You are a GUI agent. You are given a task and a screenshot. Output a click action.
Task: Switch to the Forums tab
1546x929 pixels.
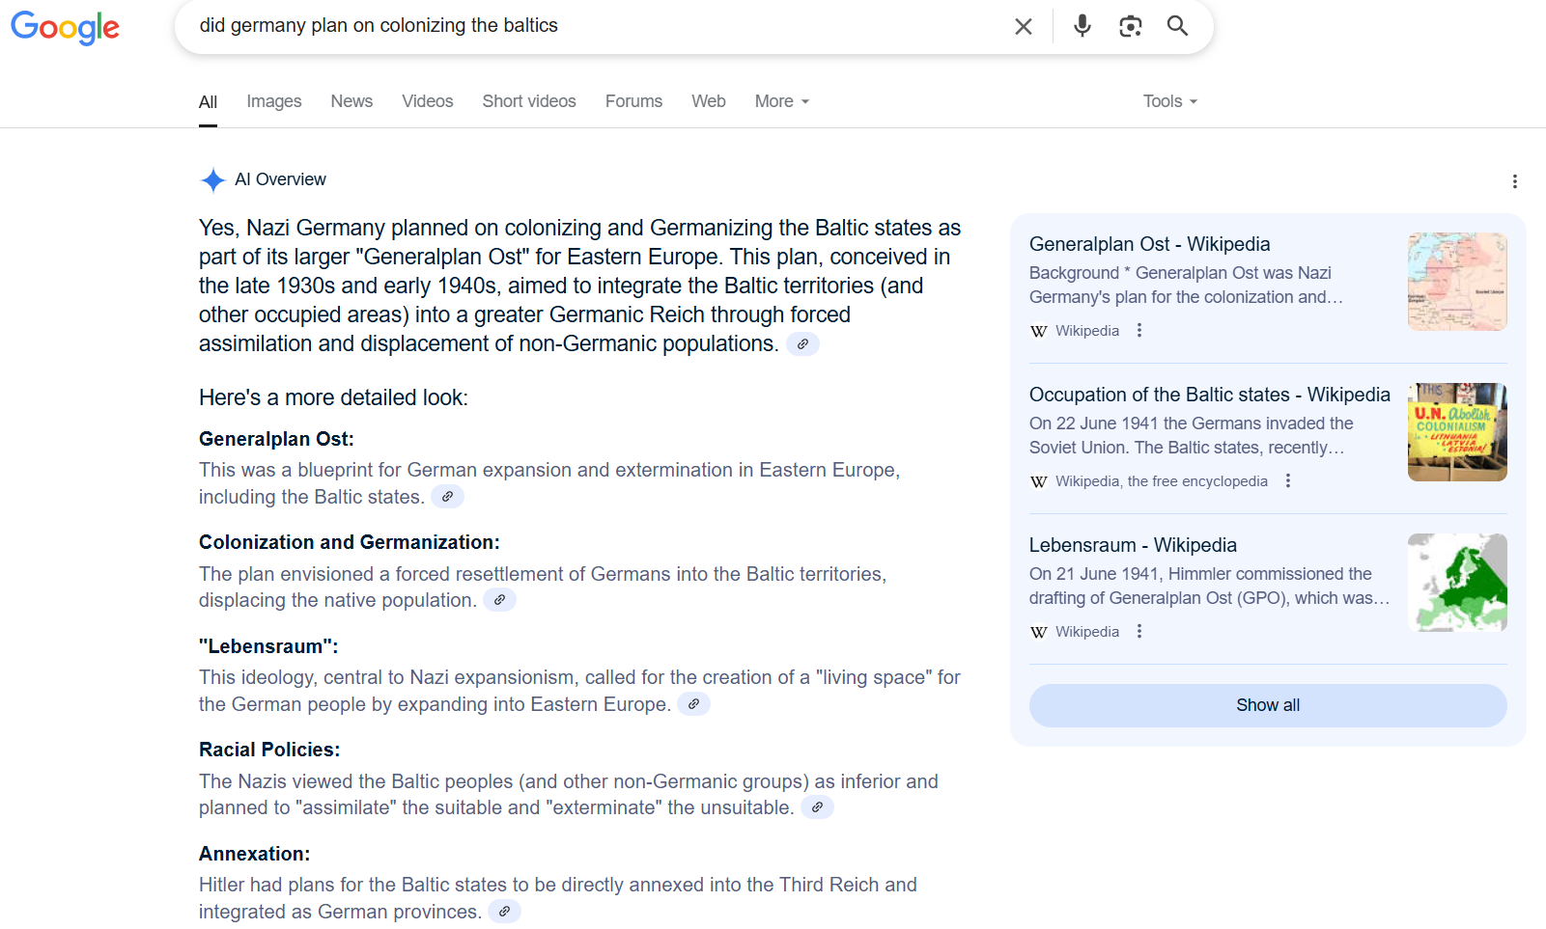(633, 101)
